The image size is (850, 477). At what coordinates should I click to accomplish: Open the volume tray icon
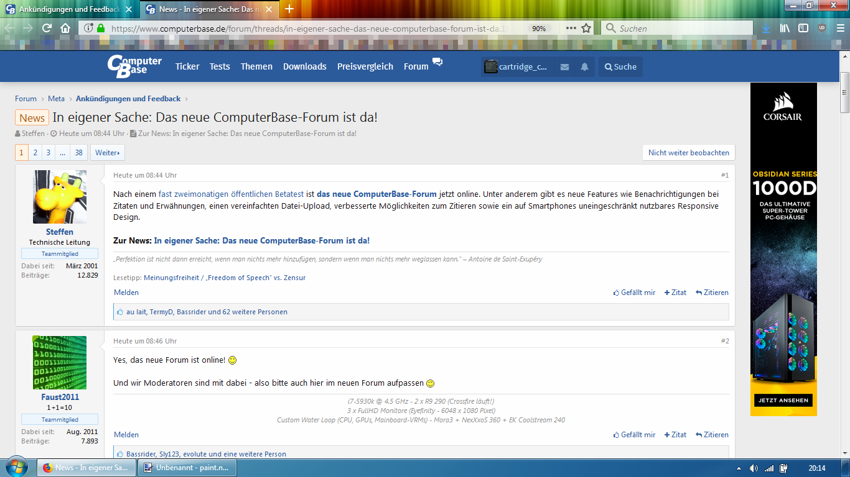[754, 468]
